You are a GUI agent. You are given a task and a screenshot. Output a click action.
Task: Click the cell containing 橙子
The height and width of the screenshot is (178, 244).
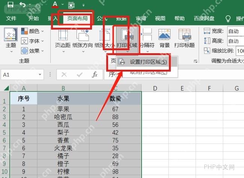click(x=63, y=164)
